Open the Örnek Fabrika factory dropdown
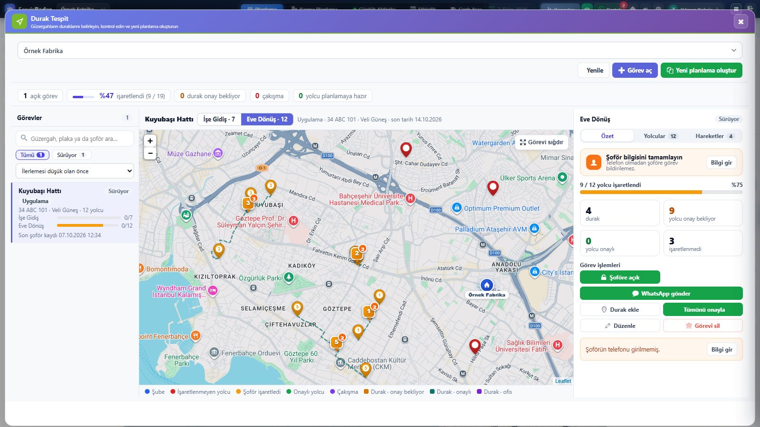760x427 pixels. 380,50
